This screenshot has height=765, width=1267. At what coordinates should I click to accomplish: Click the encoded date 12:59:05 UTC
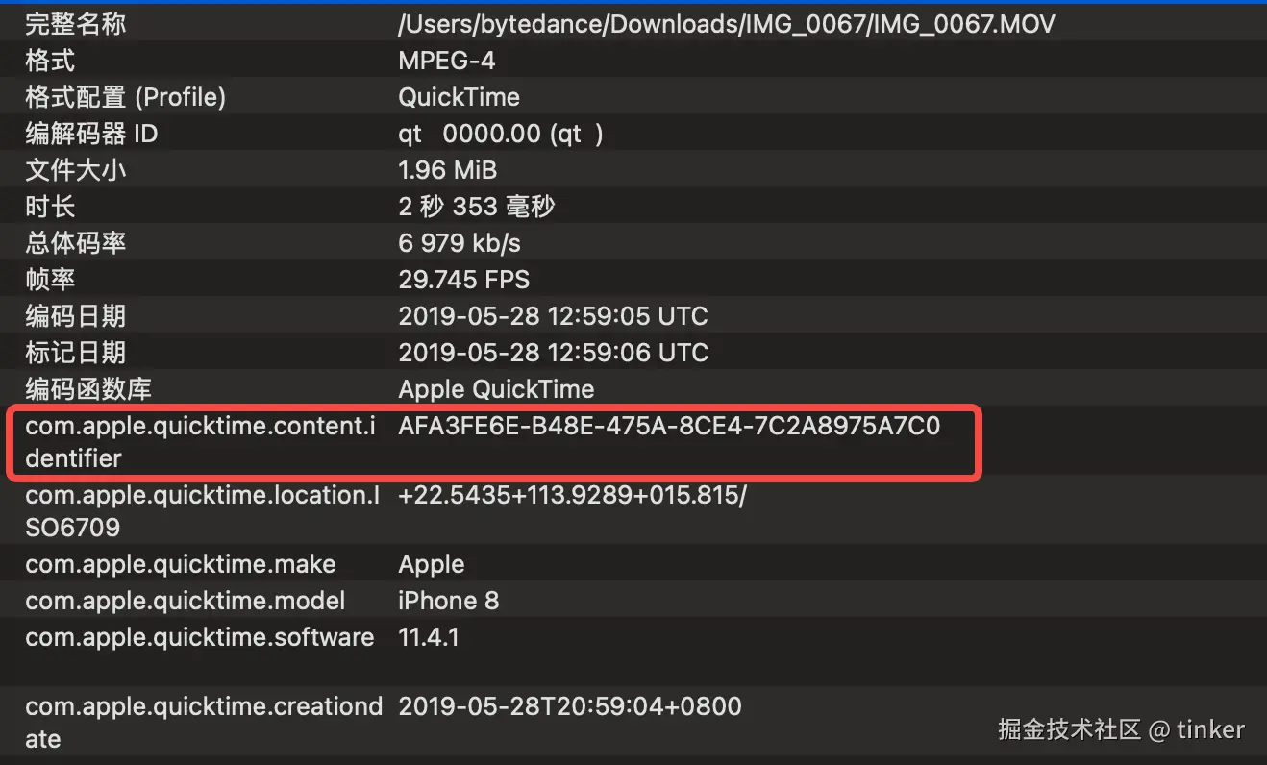click(553, 316)
